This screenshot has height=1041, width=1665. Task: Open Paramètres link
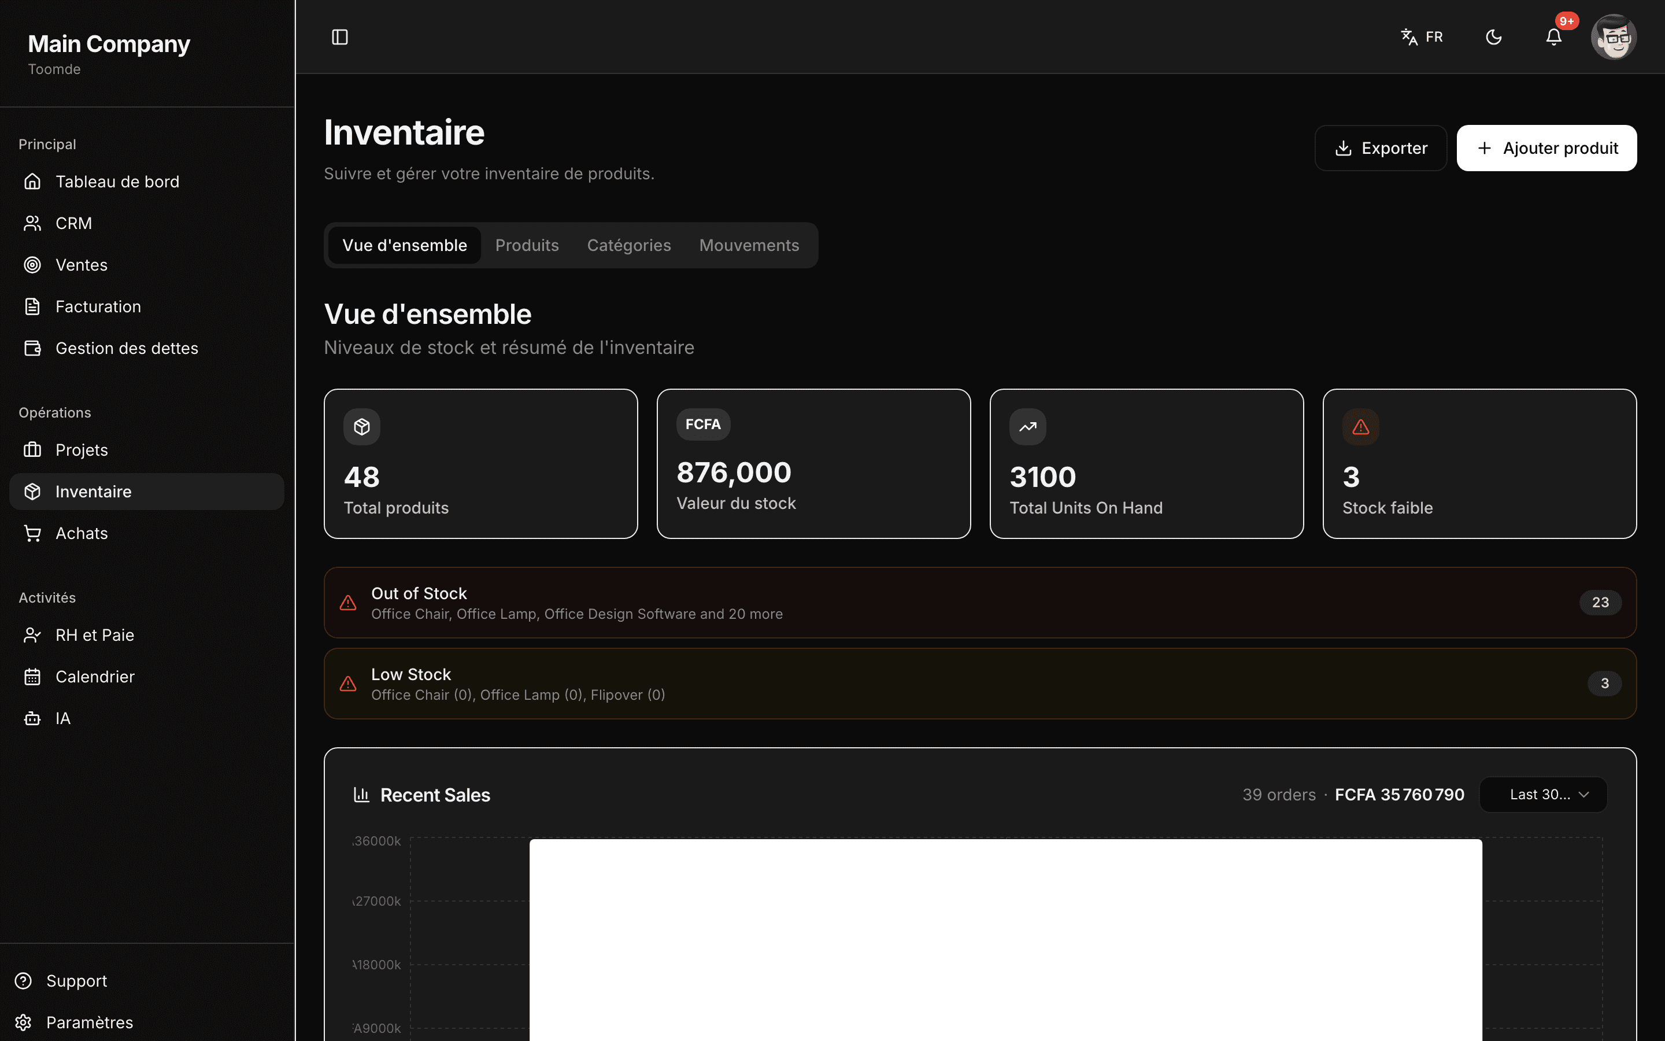[x=146, y=1022]
